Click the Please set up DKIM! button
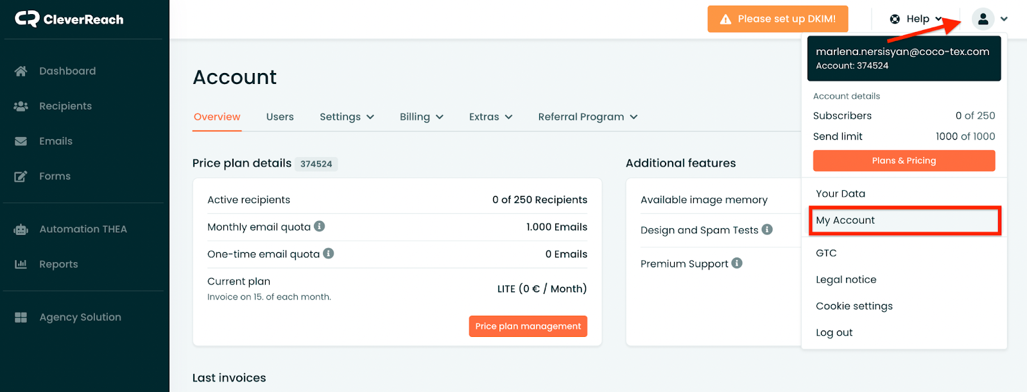 pos(777,19)
